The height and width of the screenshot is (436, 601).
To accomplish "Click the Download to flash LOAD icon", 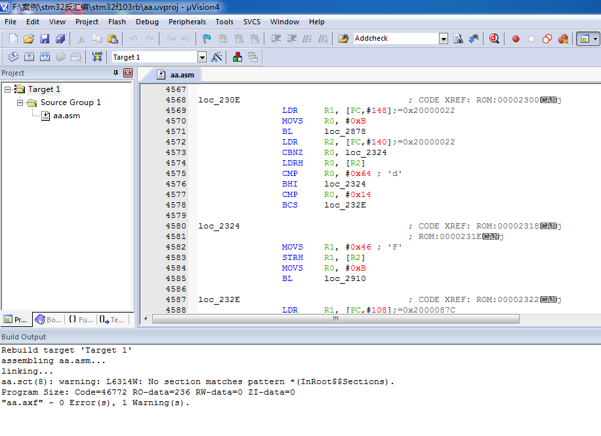I will click(97, 57).
